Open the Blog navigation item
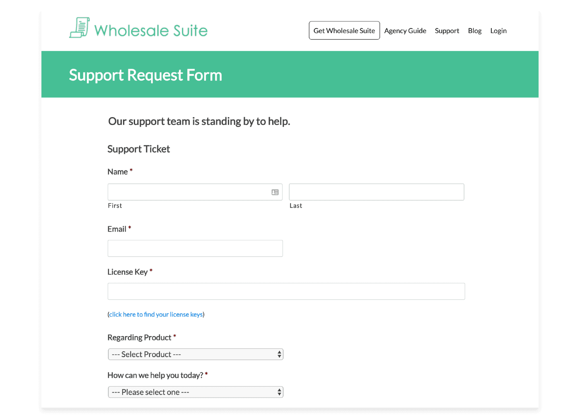580x418 pixels. (474, 31)
